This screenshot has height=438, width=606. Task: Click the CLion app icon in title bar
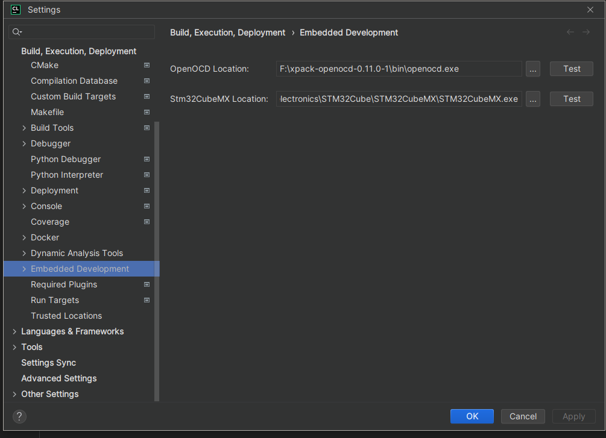[x=16, y=9]
